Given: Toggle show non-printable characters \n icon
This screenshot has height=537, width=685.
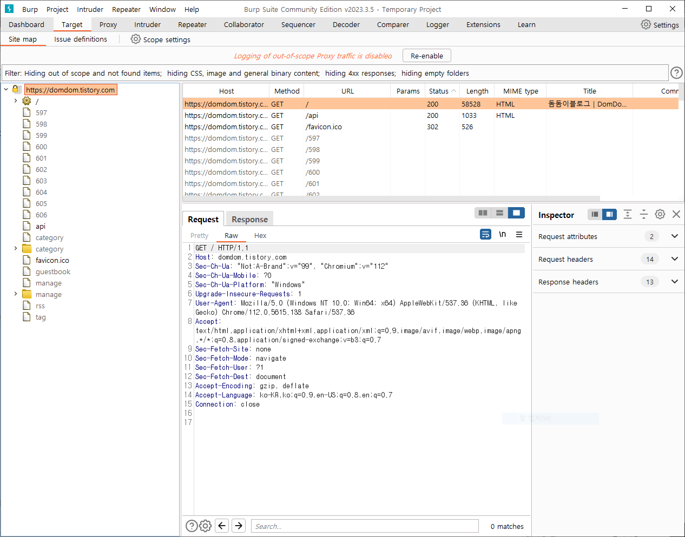Looking at the screenshot, I should click(503, 234).
